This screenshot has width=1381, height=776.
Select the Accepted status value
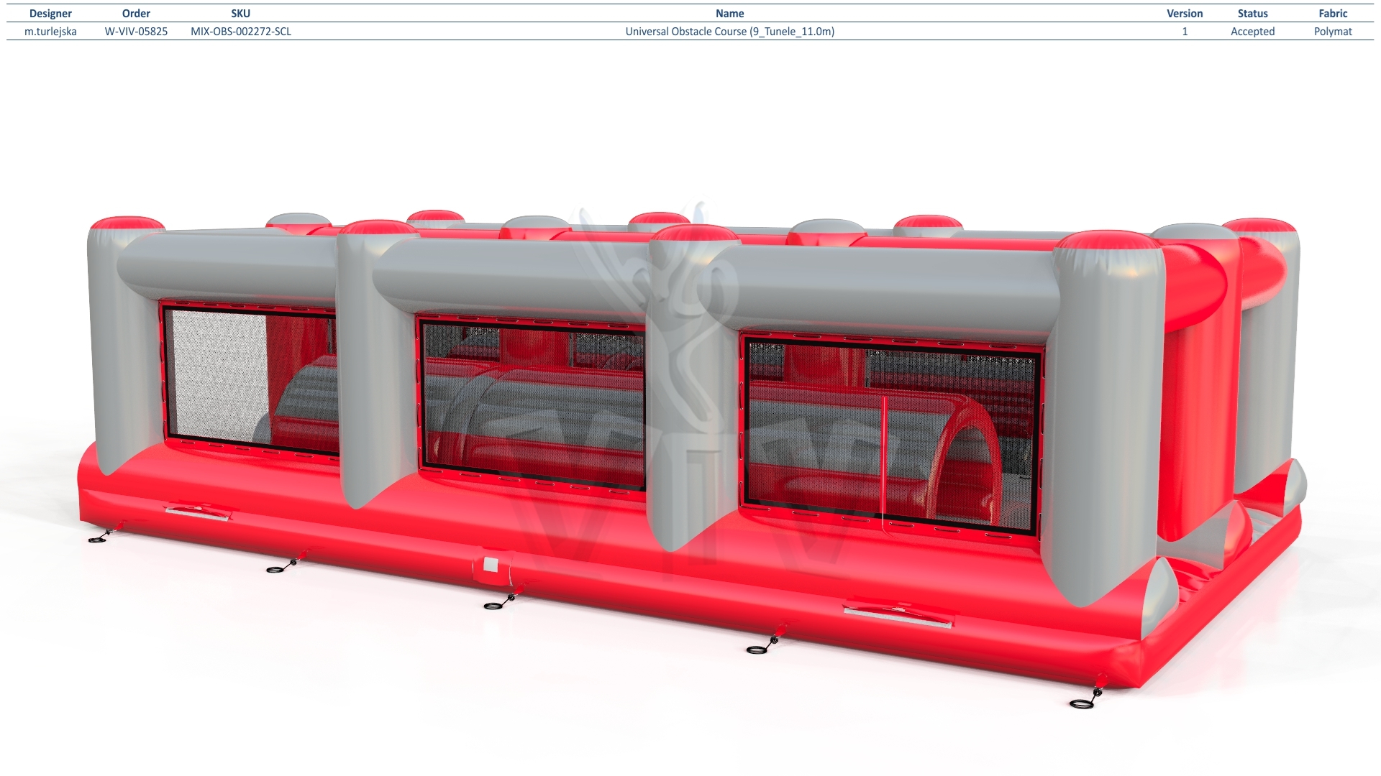click(x=1252, y=32)
